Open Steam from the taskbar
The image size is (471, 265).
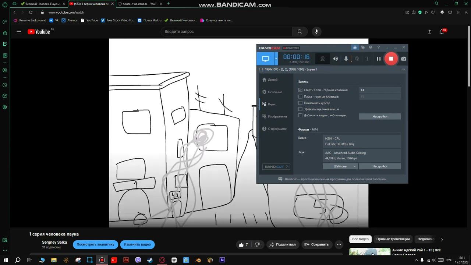pyautogui.click(x=150, y=260)
